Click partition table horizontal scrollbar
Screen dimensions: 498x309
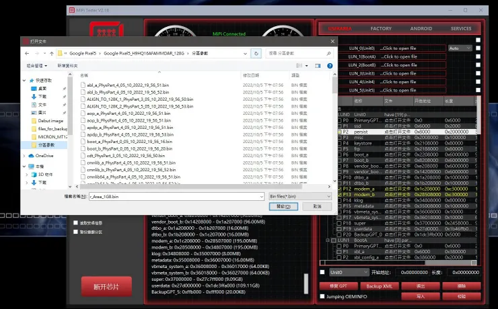(398, 263)
